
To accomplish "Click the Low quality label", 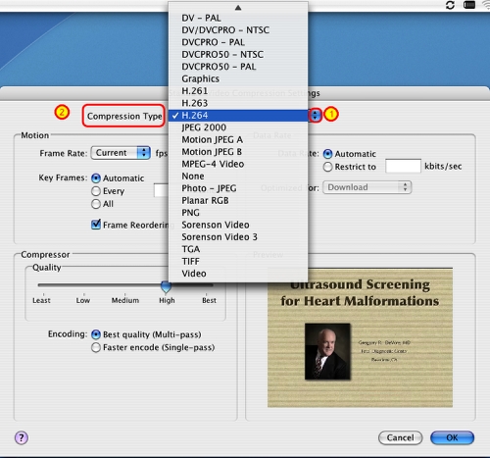I will [x=83, y=300].
